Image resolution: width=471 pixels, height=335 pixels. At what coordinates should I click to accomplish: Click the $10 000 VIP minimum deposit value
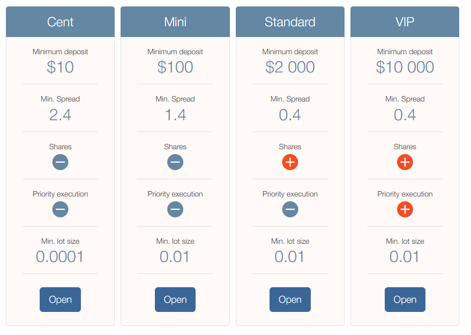[x=405, y=67]
